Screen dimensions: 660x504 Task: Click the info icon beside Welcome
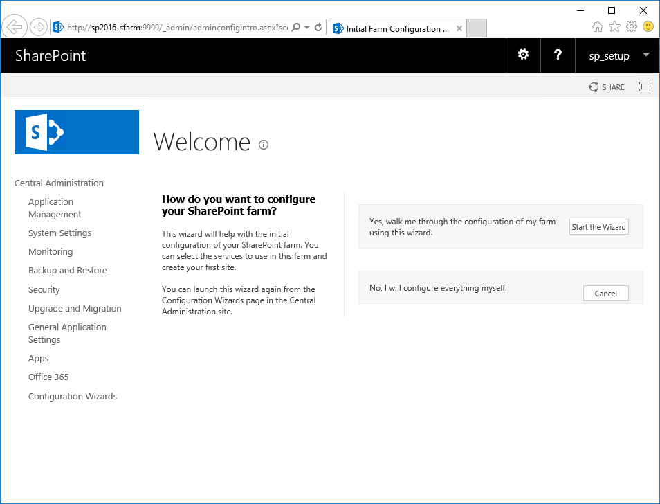click(264, 145)
